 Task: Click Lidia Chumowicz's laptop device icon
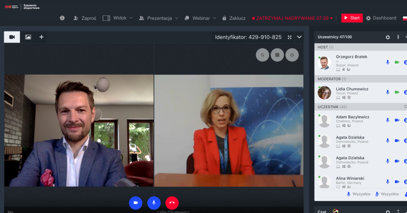click(338, 98)
